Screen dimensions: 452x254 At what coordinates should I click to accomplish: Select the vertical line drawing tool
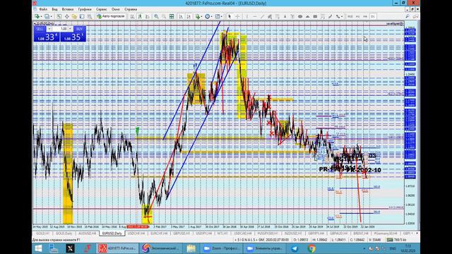coord(247,16)
